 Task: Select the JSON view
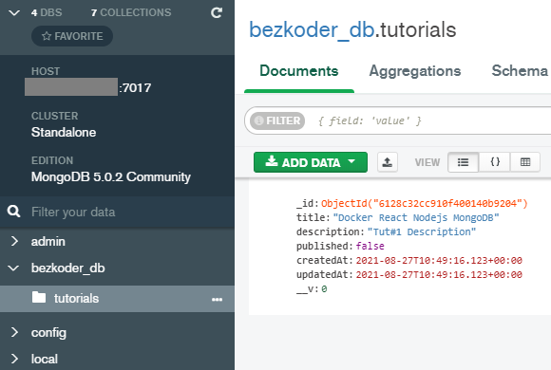[495, 162]
